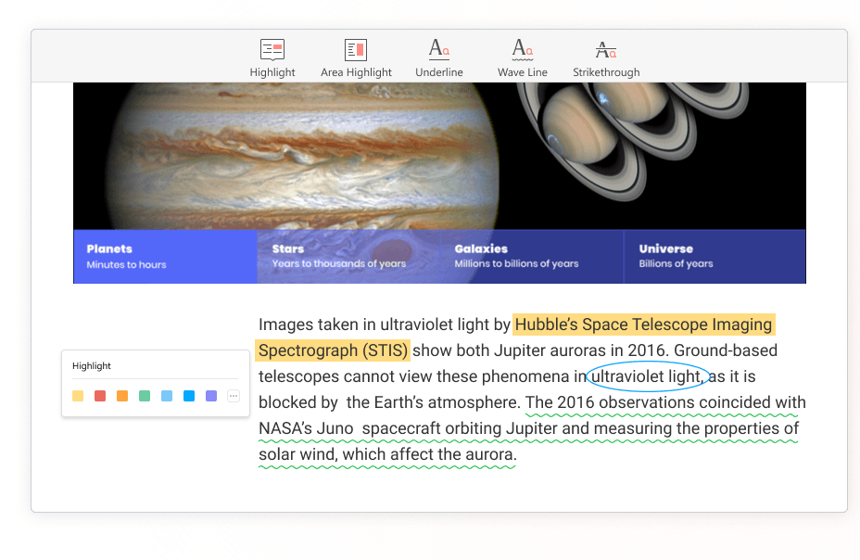Pick the green highlight color swatch
Image resolution: width=860 pixels, height=560 pixels.
point(145,396)
